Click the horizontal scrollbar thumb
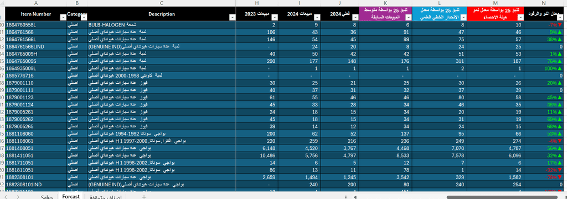Image resolution: width=567 pixels, height=199 pixels. point(502,197)
